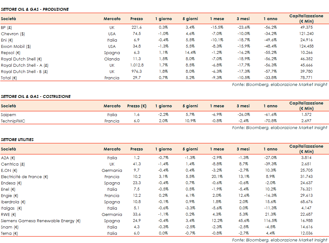Select Enel capitalization value 76.321
The width and height of the screenshot is (329, 243).
(x=306, y=189)
